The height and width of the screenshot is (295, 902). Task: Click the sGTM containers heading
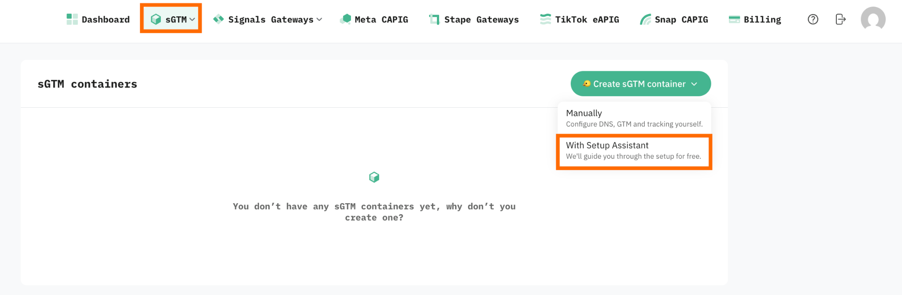[87, 84]
